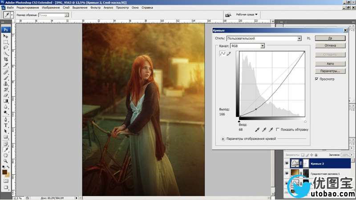The height and width of the screenshot is (200, 356).
Task: Select the Slice tool
Action: pyautogui.click(x=6, y=65)
